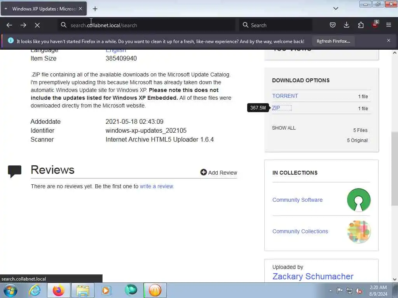Viewport: 398px width, 298px height.
Task: Click the page vertical scrollbar thumb
Action: click(x=395, y=168)
